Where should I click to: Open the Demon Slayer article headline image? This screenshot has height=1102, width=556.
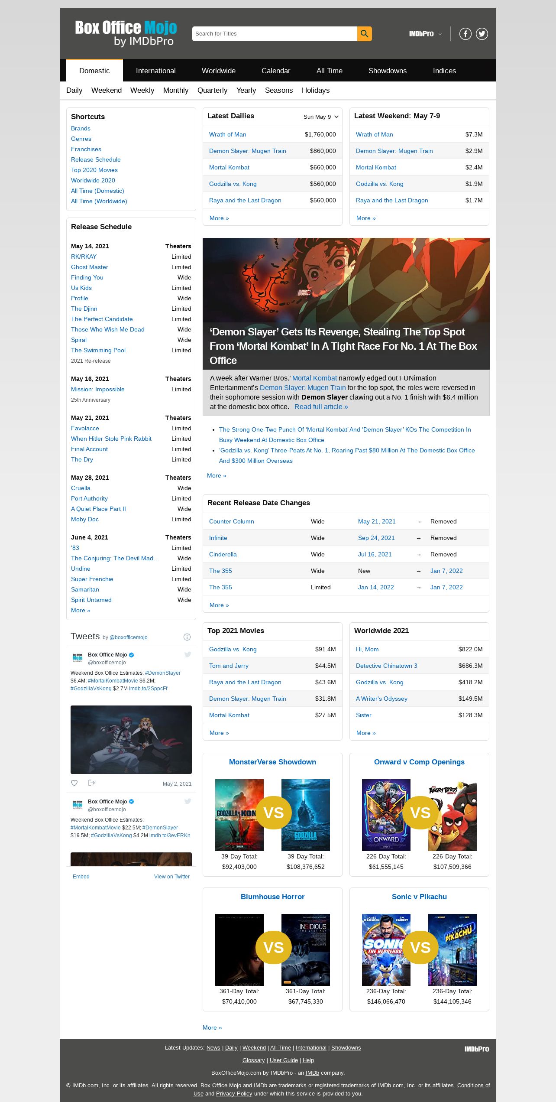click(x=346, y=303)
